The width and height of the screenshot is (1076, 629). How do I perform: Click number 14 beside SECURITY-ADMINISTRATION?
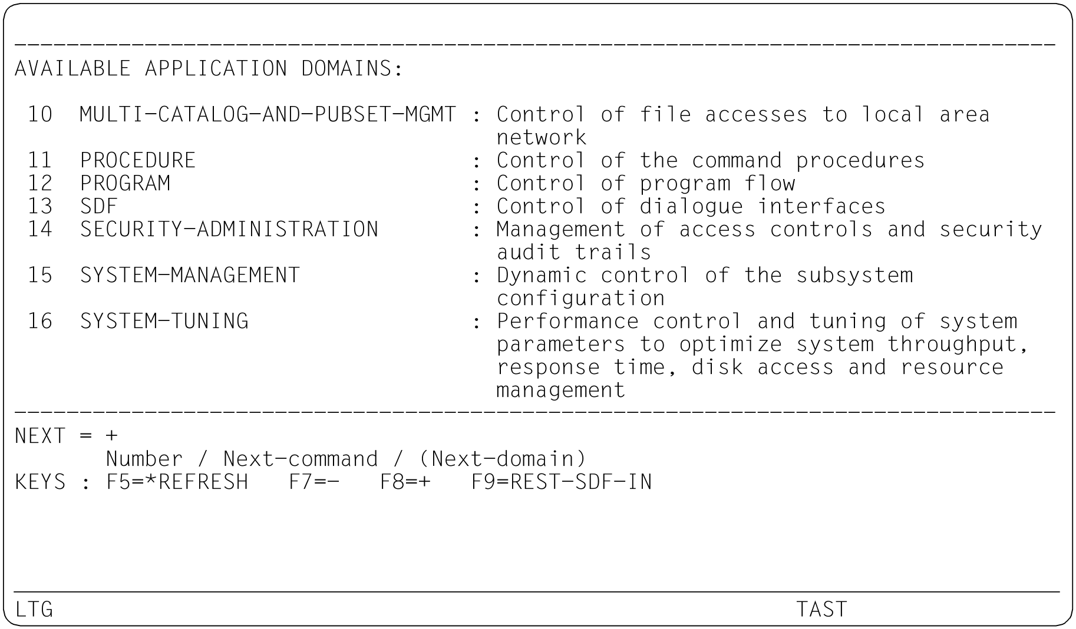(40, 229)
